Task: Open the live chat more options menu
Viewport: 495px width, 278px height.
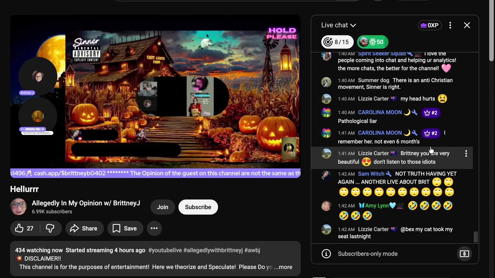Action: (450, 25)
